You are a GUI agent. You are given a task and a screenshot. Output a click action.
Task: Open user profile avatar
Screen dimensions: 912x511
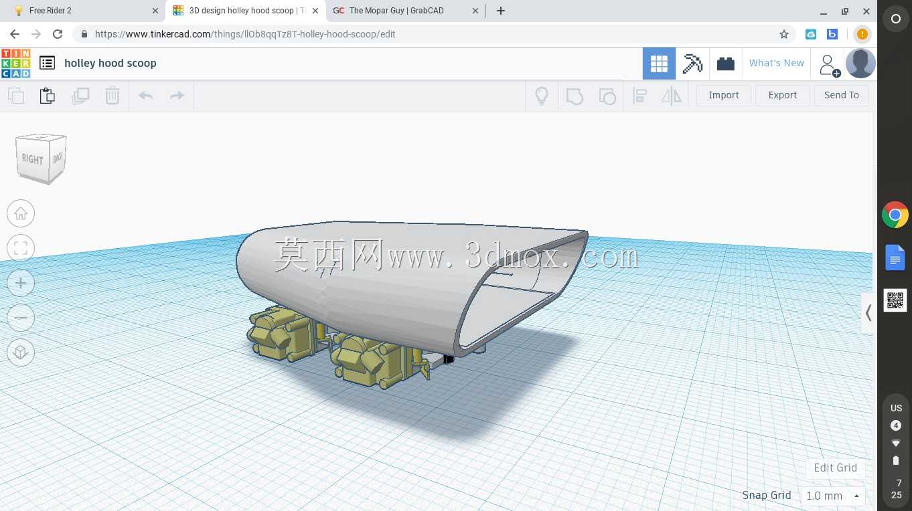(x=860, y=64)
